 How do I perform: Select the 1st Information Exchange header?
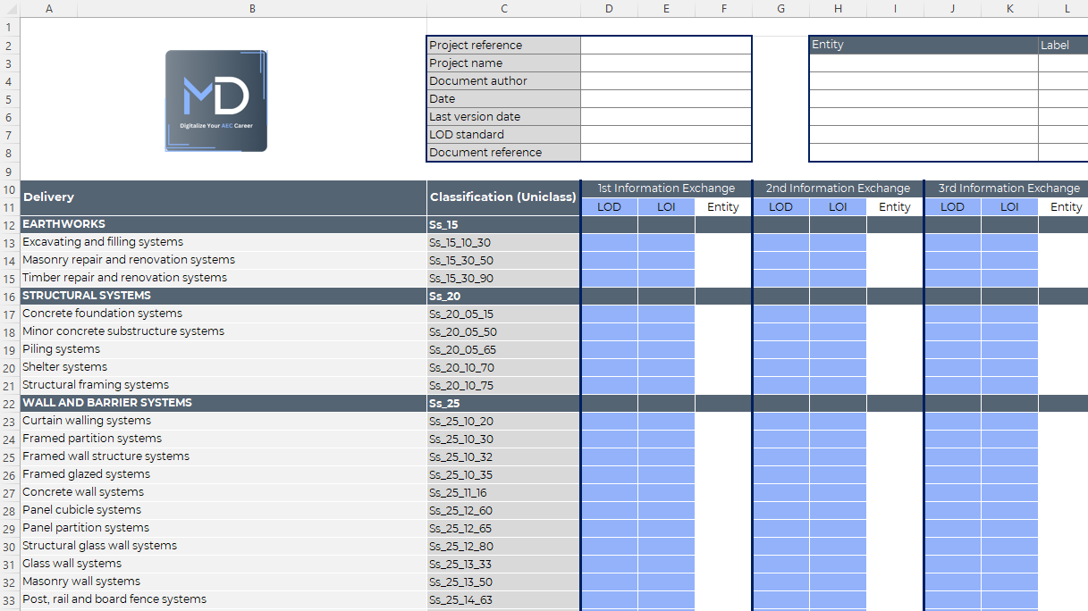tap(666, 188)
